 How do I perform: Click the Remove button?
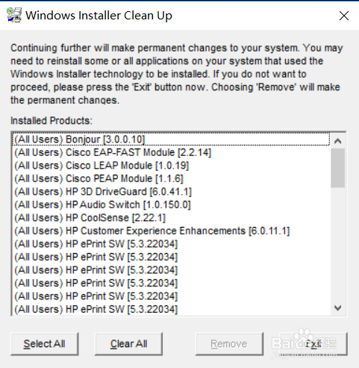[229, 344]
